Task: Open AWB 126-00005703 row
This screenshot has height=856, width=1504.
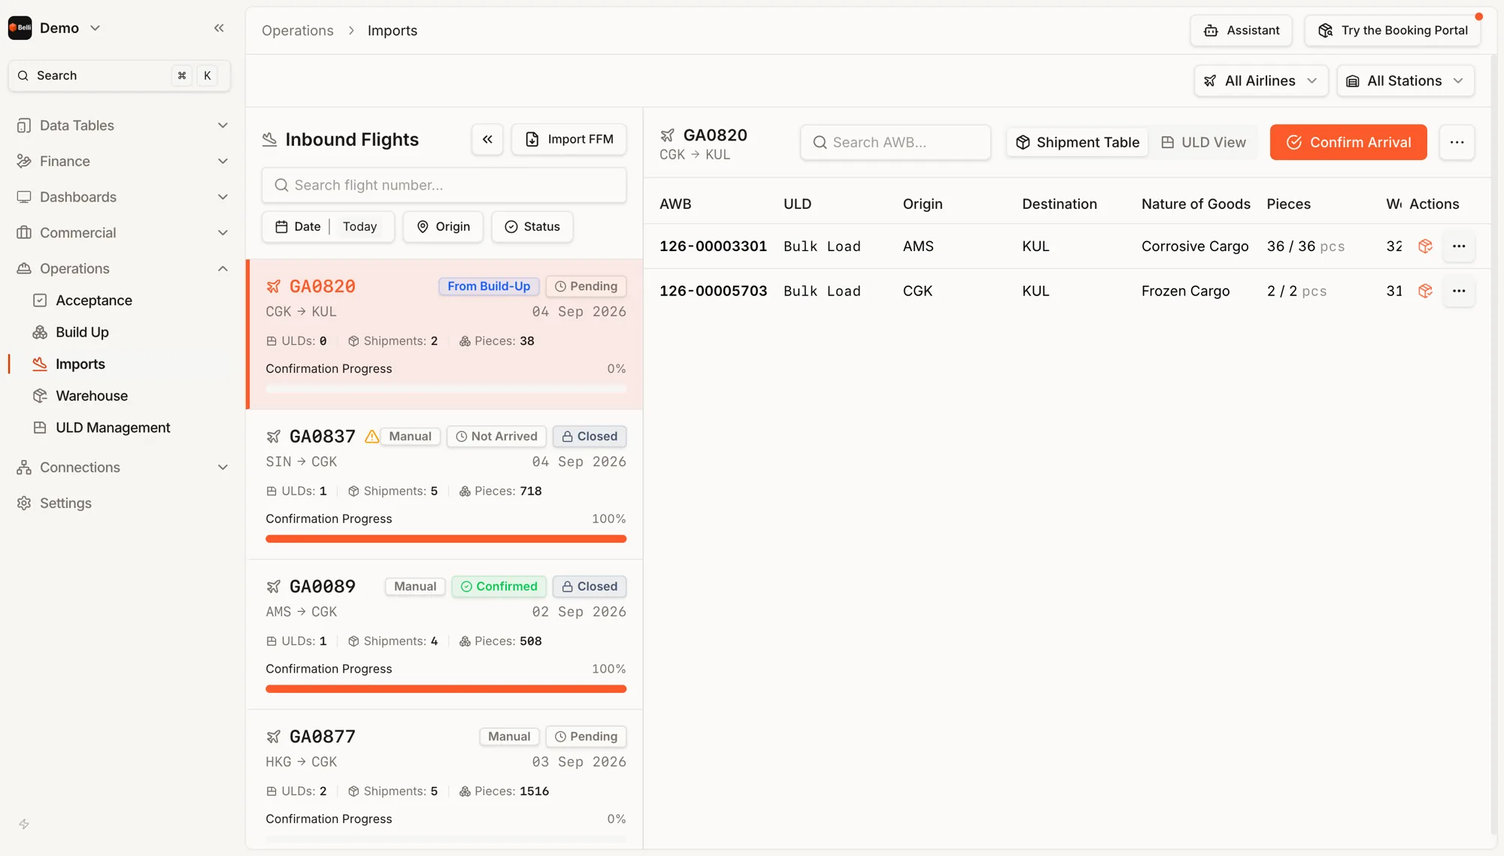Action: 1066,291
